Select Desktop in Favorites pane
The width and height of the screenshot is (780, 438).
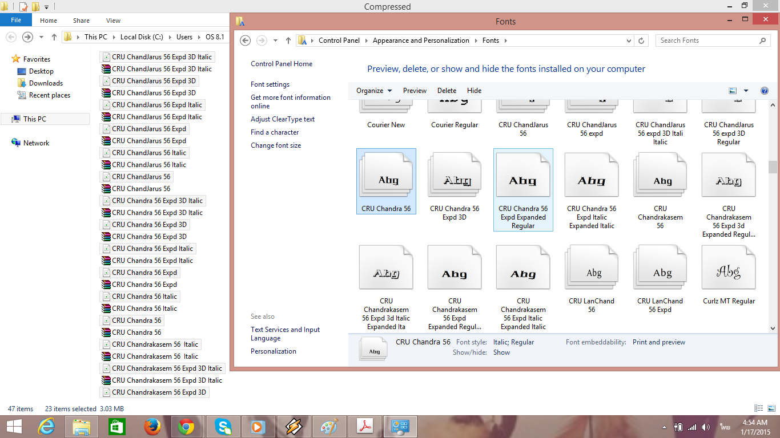(x=41, y=71)
